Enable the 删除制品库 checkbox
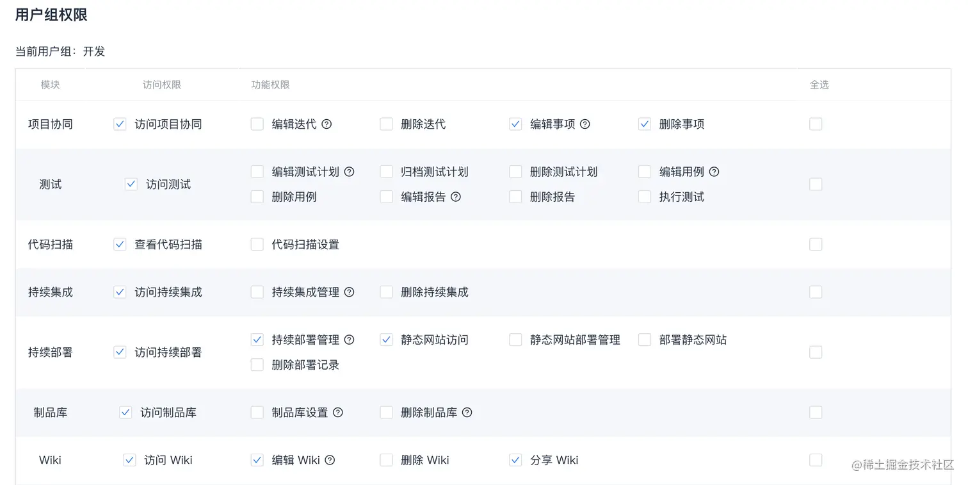The height and width of the screenshot is (485, 968). 386,413
